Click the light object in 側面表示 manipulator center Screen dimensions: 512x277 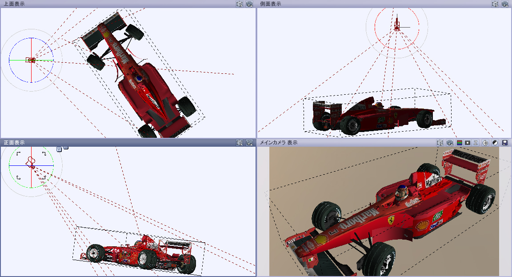pos(397,25)
